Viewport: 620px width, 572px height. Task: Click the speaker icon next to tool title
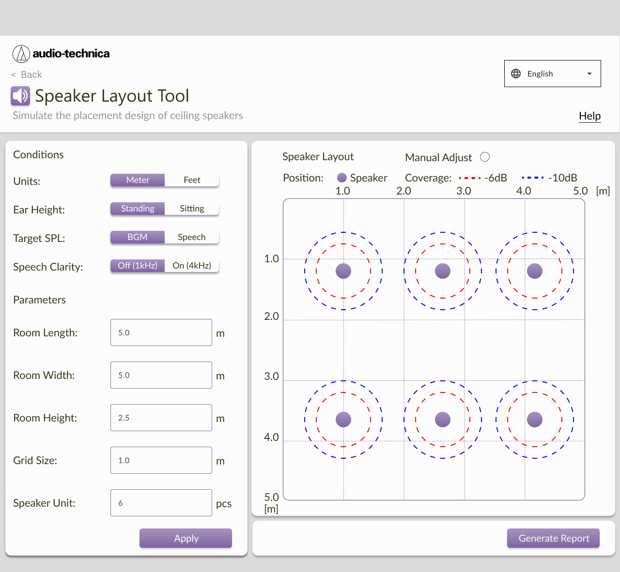[20, 96]
